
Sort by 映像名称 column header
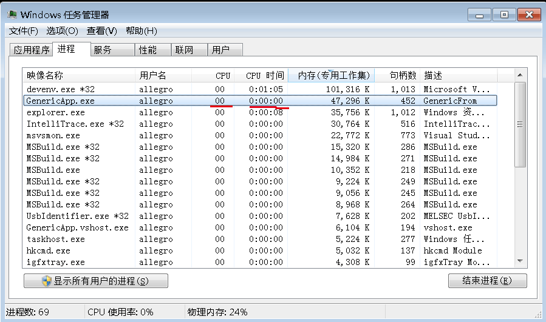point(79,75)
